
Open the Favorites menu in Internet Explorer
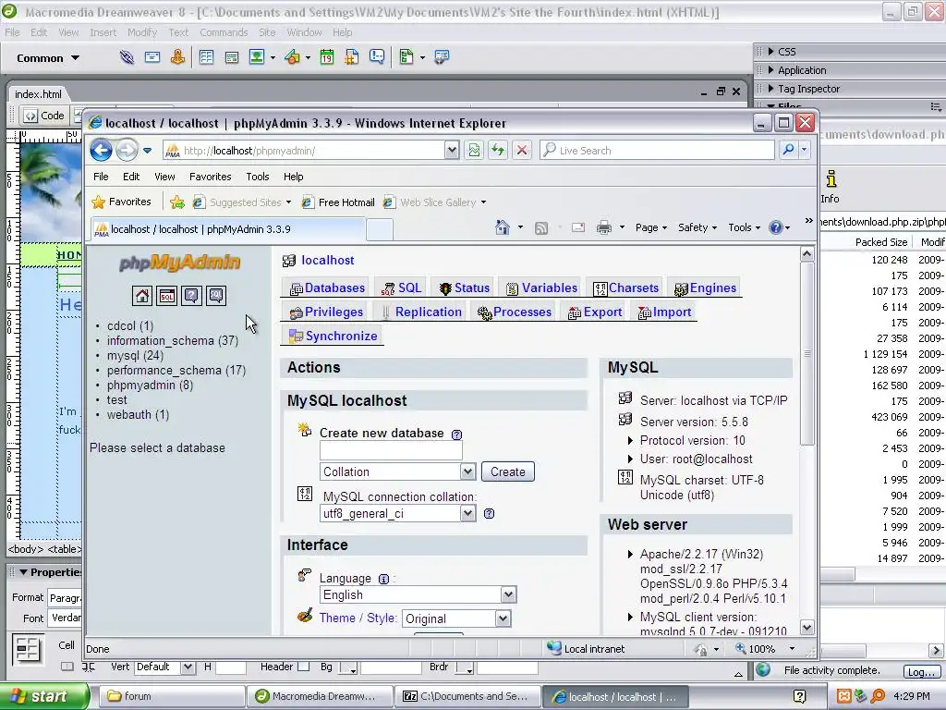pos(210,177)
